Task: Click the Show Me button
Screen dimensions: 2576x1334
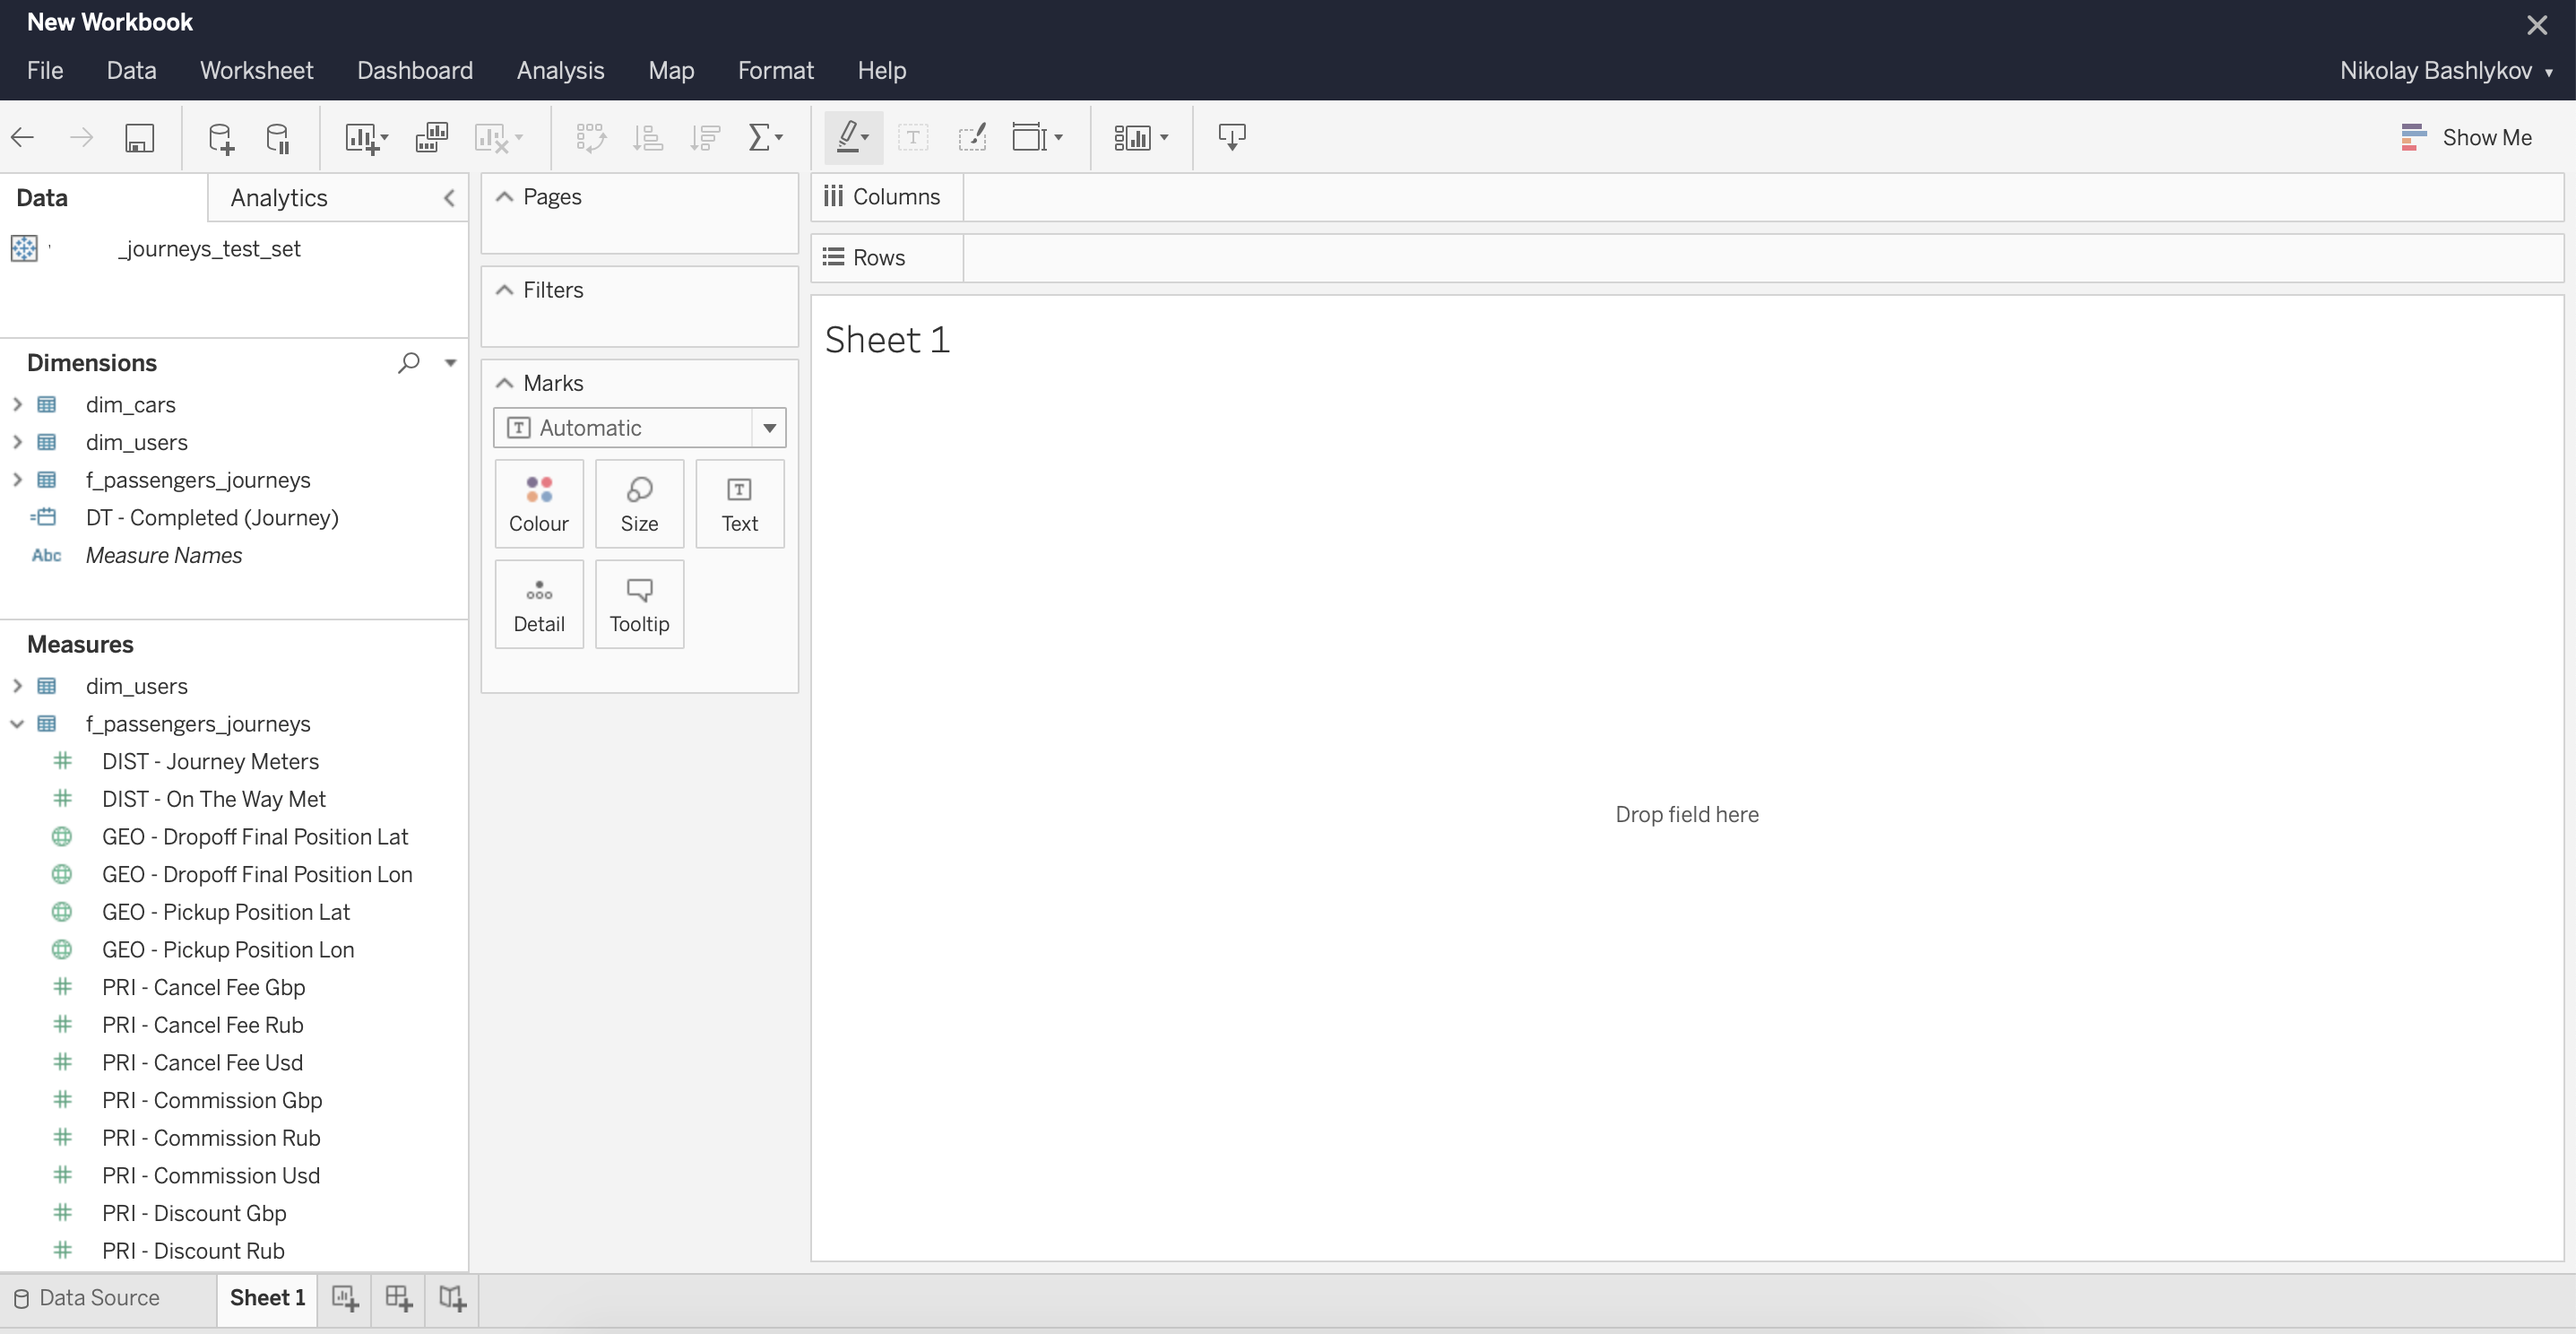Action: click(x=2468, y=136)
